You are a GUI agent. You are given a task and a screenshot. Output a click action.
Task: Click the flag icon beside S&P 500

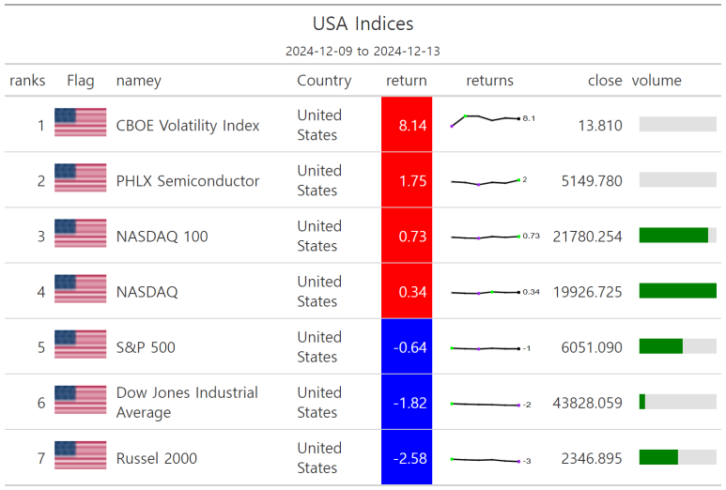[80, 345]
